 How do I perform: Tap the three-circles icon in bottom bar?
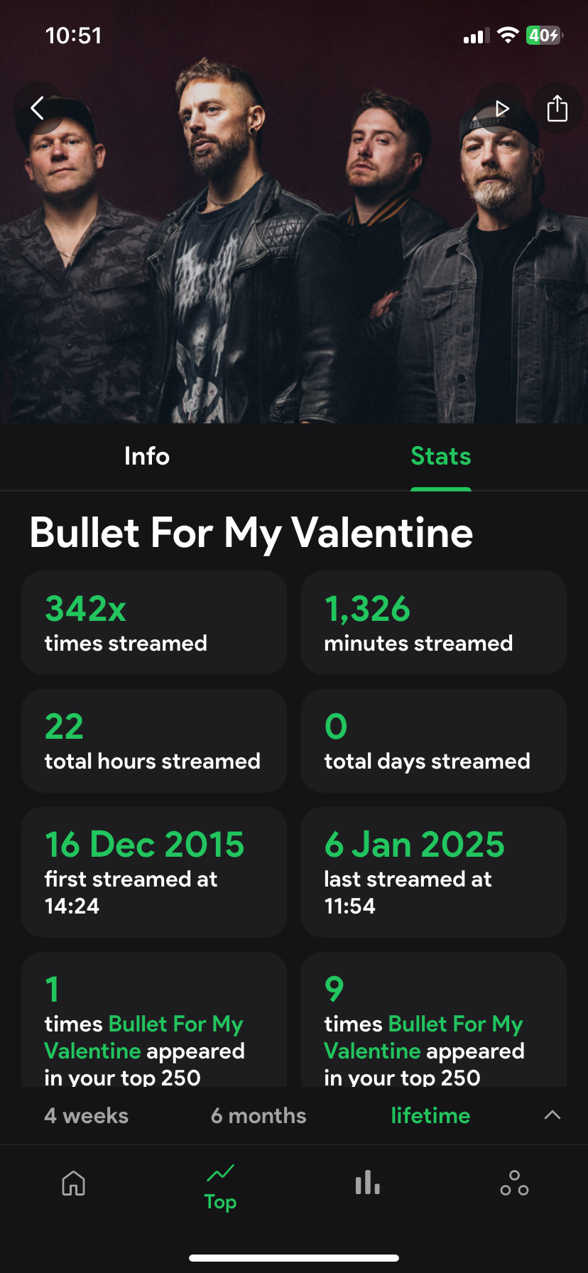pos(514,1183)
